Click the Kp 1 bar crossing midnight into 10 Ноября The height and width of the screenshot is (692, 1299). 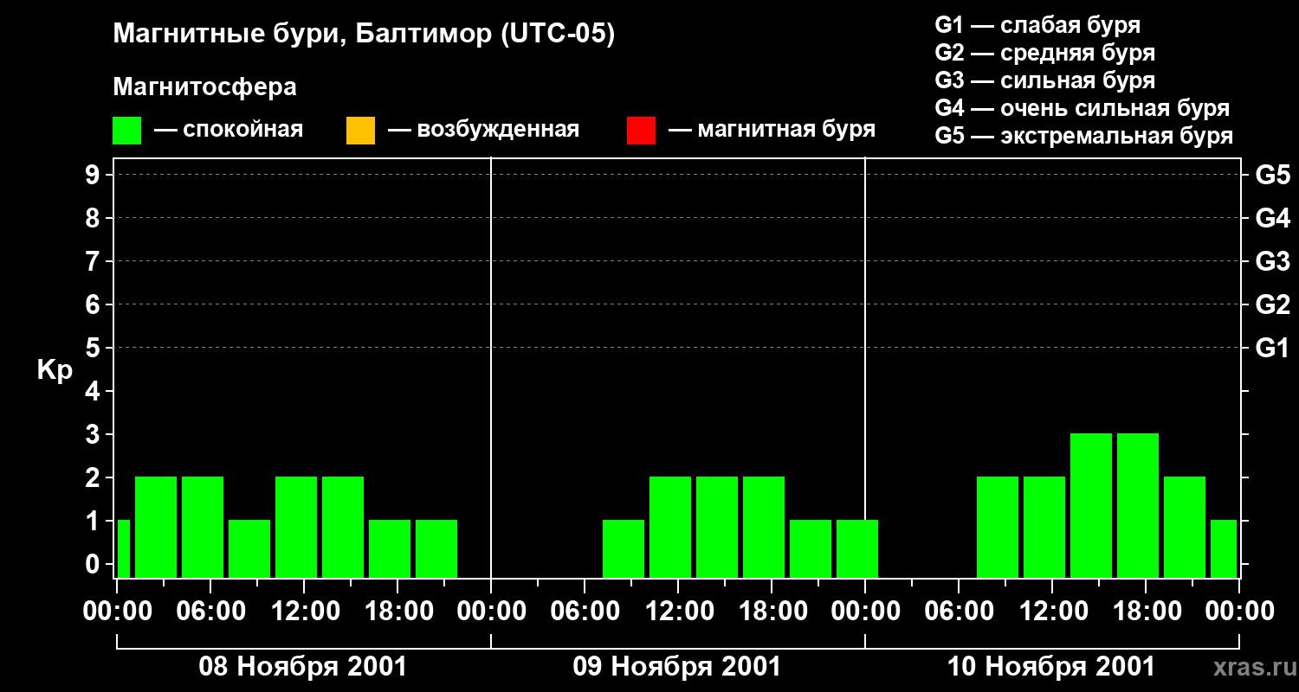(x=857, y=548)
